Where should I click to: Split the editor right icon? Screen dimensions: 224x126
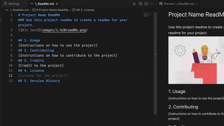146,4
